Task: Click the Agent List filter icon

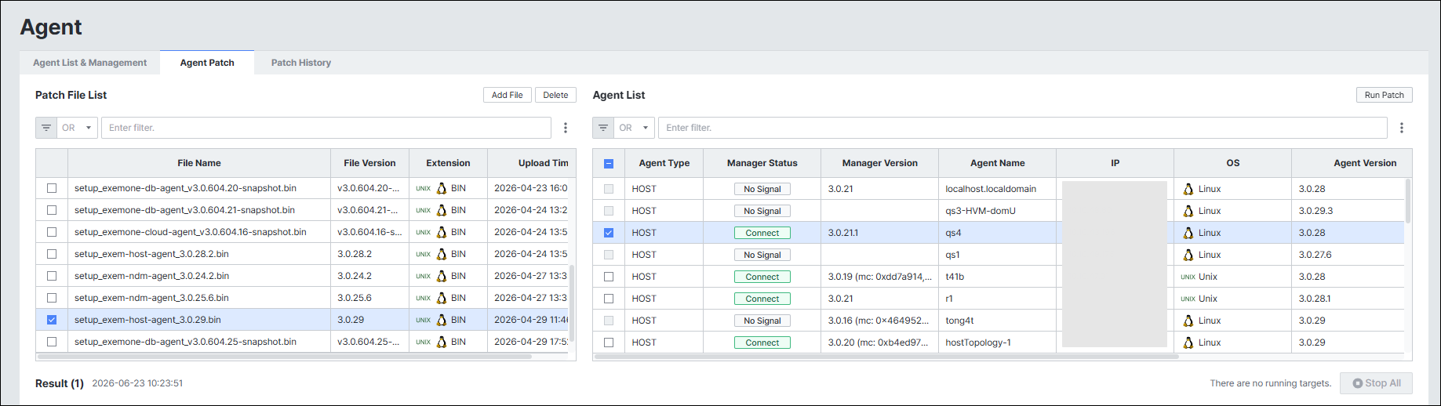Action: (603, 128)
